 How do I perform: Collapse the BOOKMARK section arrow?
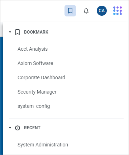click(10, 32)
